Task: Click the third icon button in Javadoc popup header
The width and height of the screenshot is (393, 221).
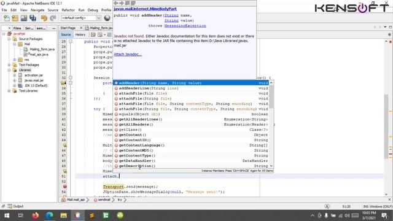Action: point(127,3)
